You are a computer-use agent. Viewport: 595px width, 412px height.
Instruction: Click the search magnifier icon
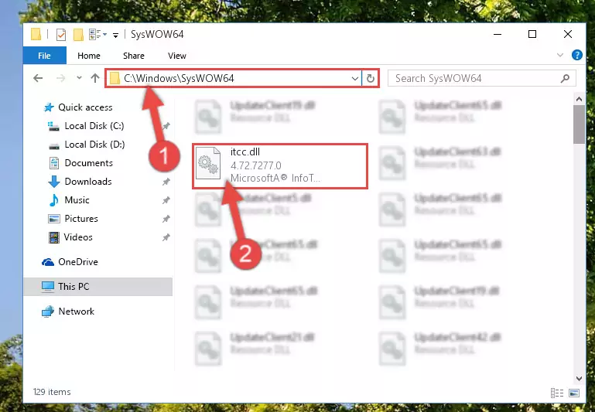point(565,79)
